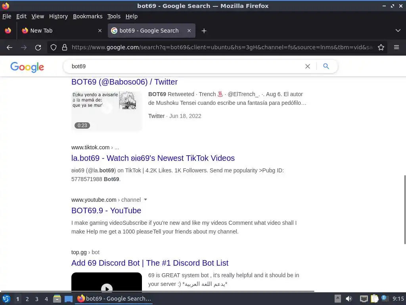Clear the search box with X
Screen dimensions: 406x305
click(308, 66)
